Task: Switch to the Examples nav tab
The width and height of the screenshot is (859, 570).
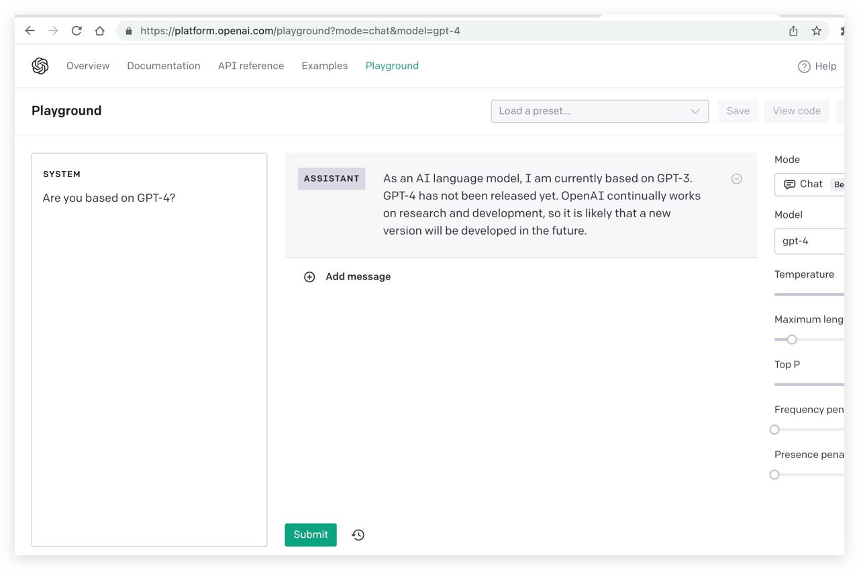Action: [324, 66]
